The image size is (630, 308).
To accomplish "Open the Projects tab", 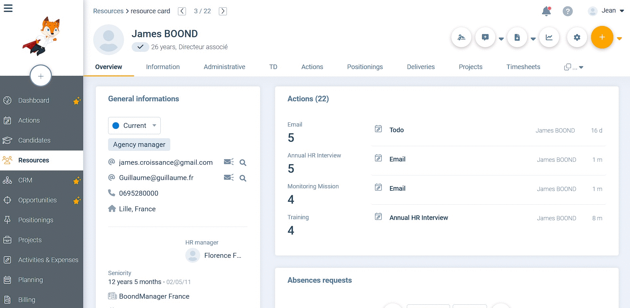I will pos(470,67).
